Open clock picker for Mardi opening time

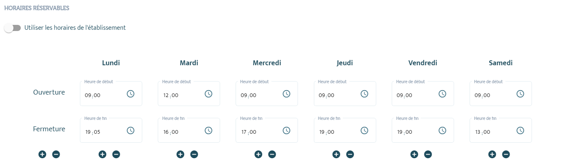[208, 94]
